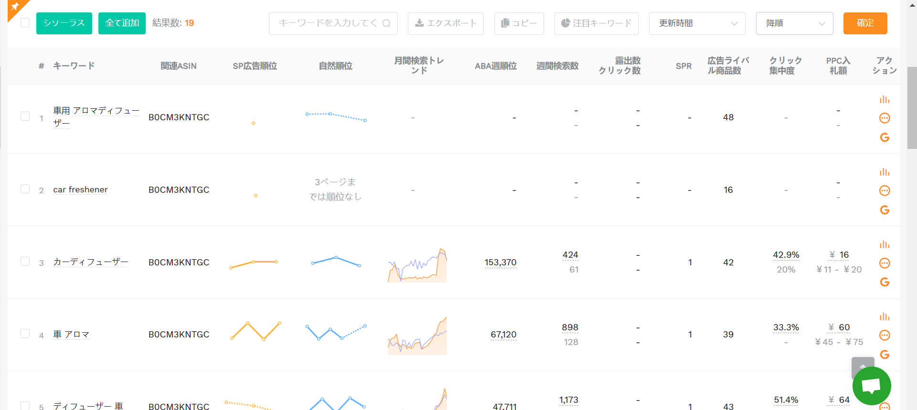Screen dimensions: 917x410
Task: Click the 注目キーワード button
Action: click(x=596, y=23)
